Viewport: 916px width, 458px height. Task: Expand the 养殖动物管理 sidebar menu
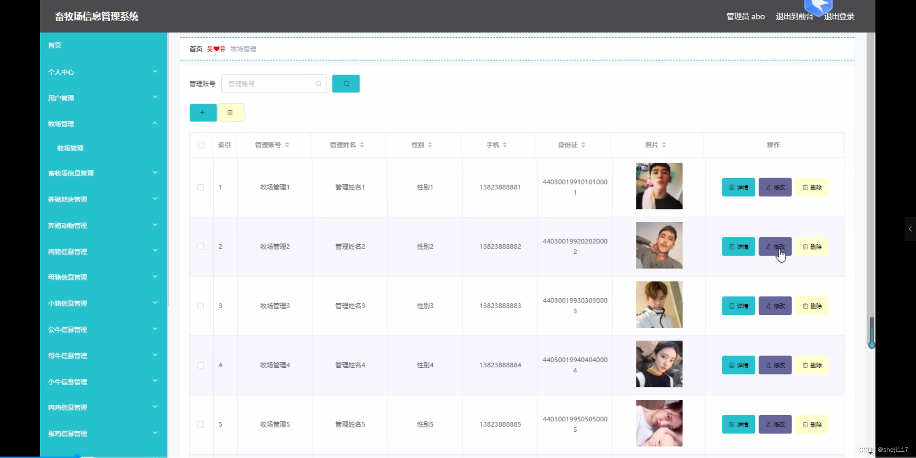point(104,225)
